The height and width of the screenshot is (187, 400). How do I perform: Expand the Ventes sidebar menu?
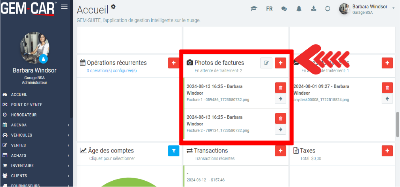(35, 145)
